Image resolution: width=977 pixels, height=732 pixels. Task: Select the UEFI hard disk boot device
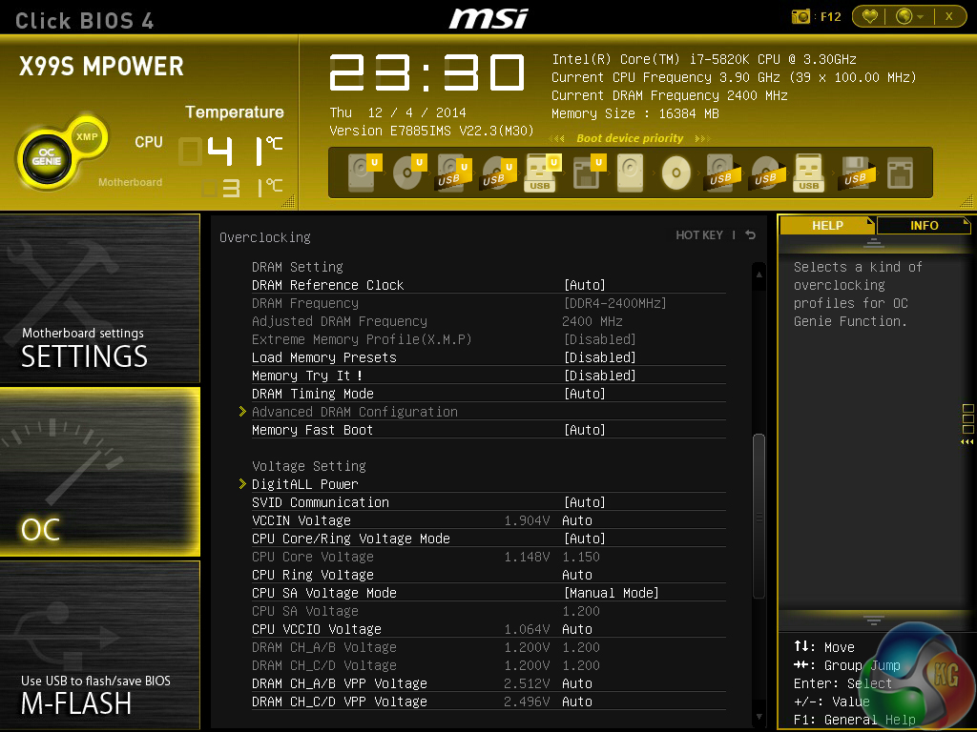[364, 173]
